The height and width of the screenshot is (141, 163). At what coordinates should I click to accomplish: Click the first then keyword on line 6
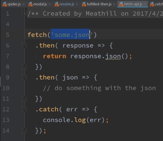tap(47, 46)
